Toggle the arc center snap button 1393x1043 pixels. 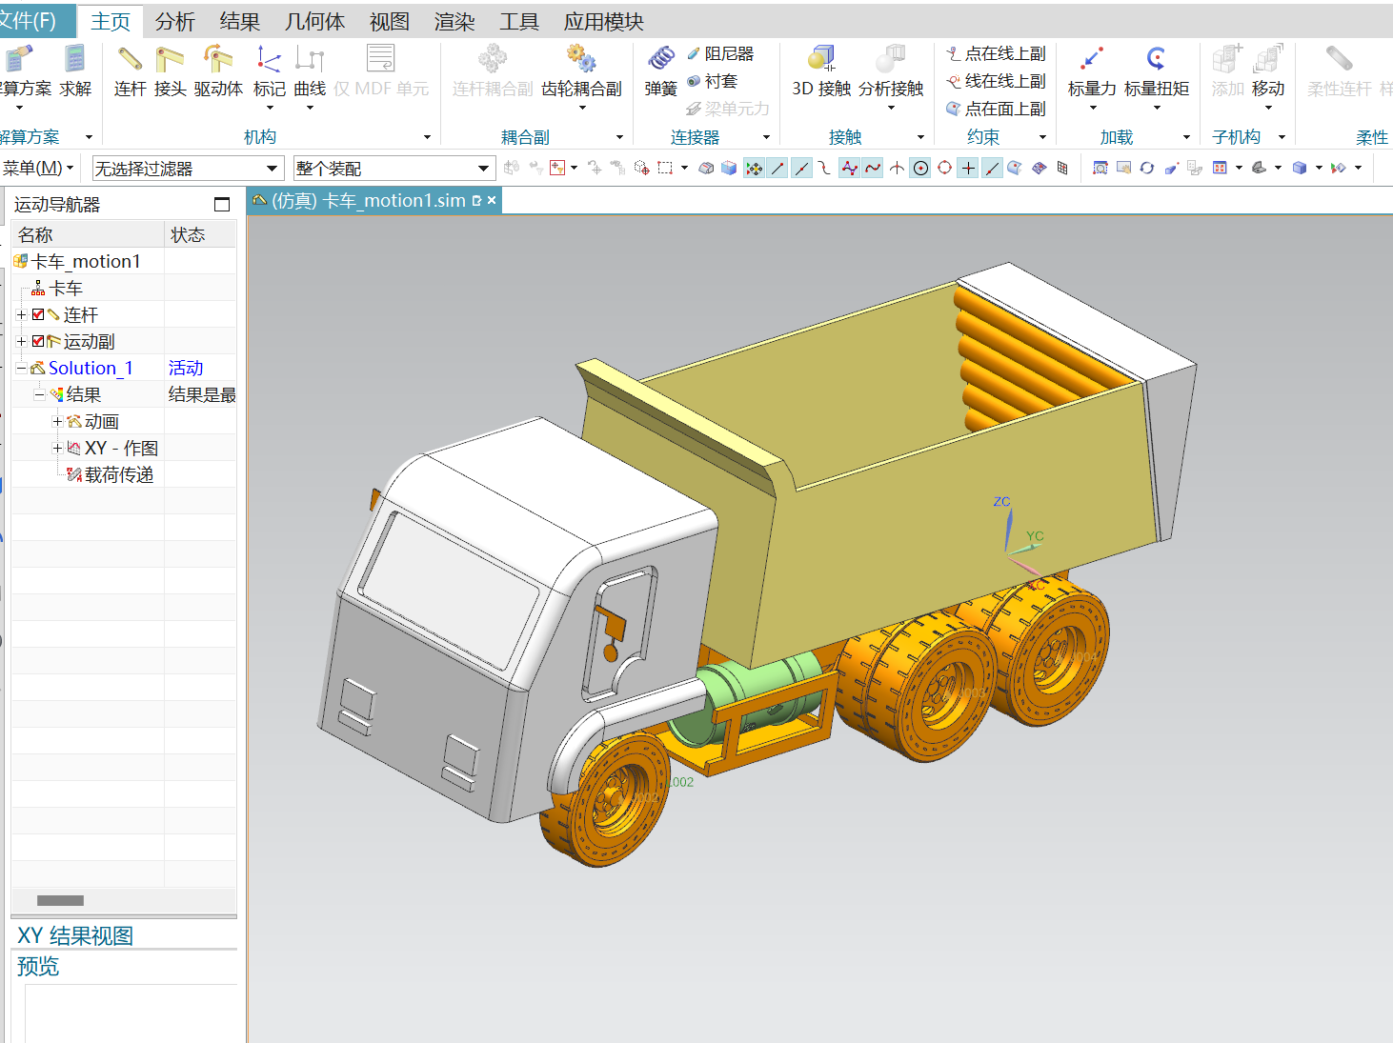(920, 169)
